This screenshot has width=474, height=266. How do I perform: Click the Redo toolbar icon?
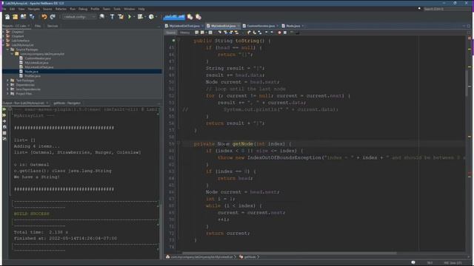(x=53, y=17)
